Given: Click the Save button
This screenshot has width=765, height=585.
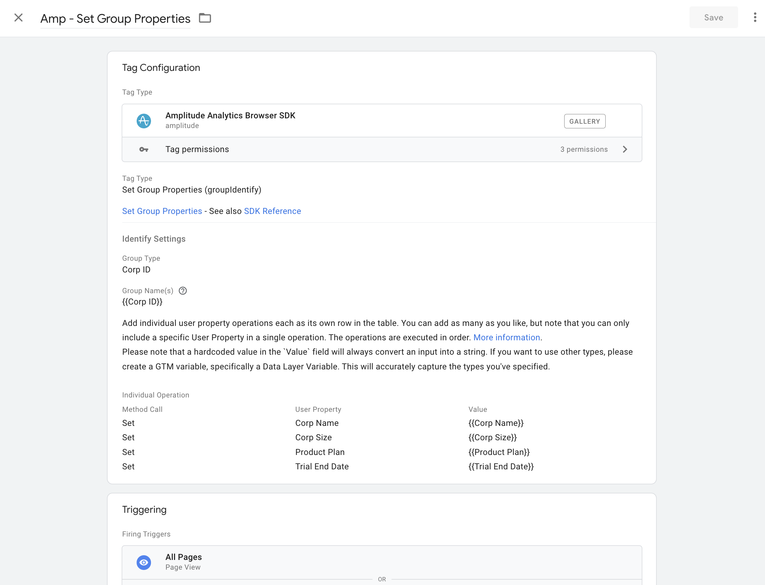Looking at the screenshot, I should tap(713, 17).
